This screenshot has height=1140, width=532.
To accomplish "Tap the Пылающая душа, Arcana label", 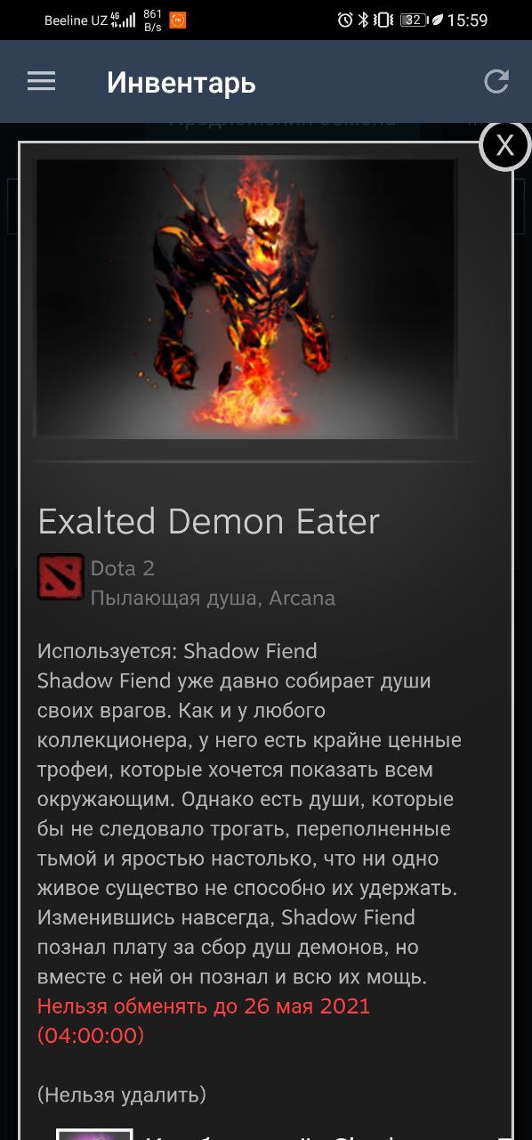I will point(213,598).
